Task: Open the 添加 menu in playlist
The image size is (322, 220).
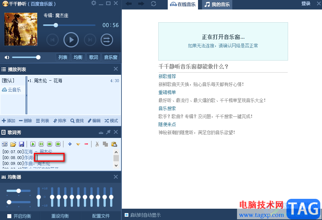Action: click(x=8, y=121)
